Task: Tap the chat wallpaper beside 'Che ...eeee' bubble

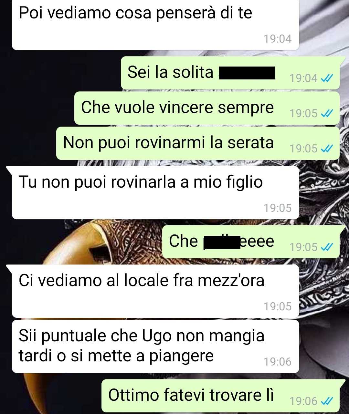Action: (x=81, y=242)
